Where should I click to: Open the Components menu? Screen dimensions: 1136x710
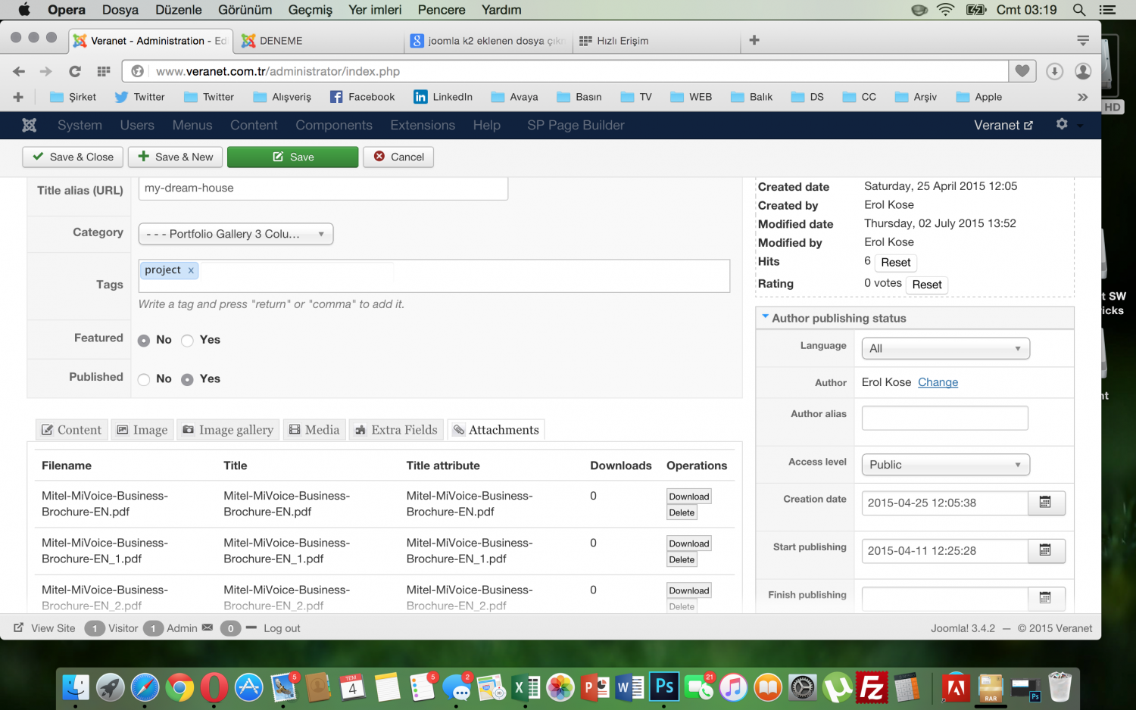pyautogui.click(x=333, y=125)
